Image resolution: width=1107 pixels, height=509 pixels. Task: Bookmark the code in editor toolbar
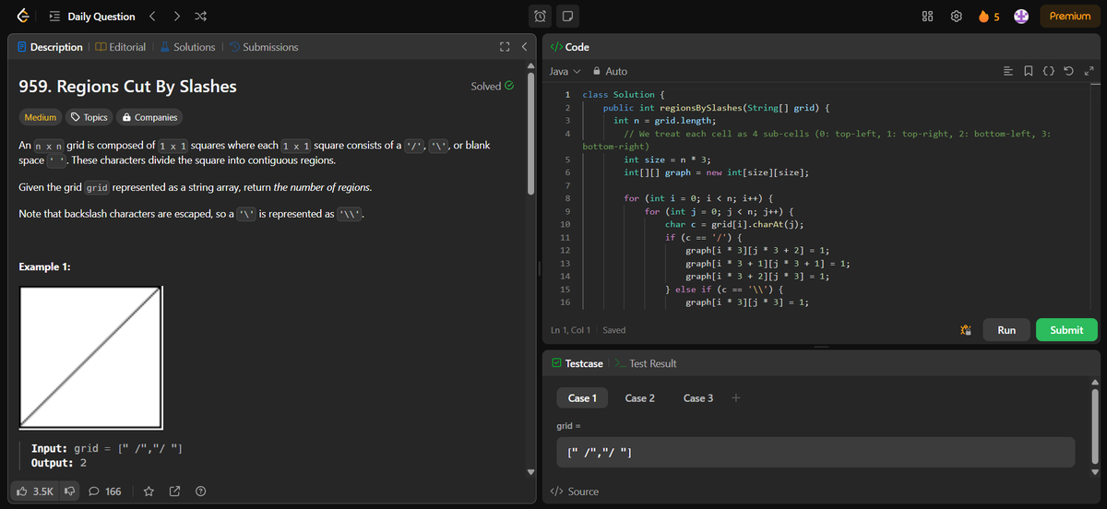[1030, 71]
